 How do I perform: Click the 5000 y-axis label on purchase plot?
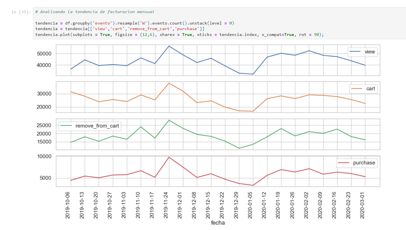click(45, 178)
